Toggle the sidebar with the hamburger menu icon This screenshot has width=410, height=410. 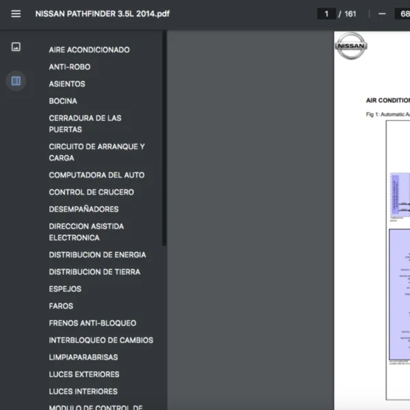tap(16, 14)
